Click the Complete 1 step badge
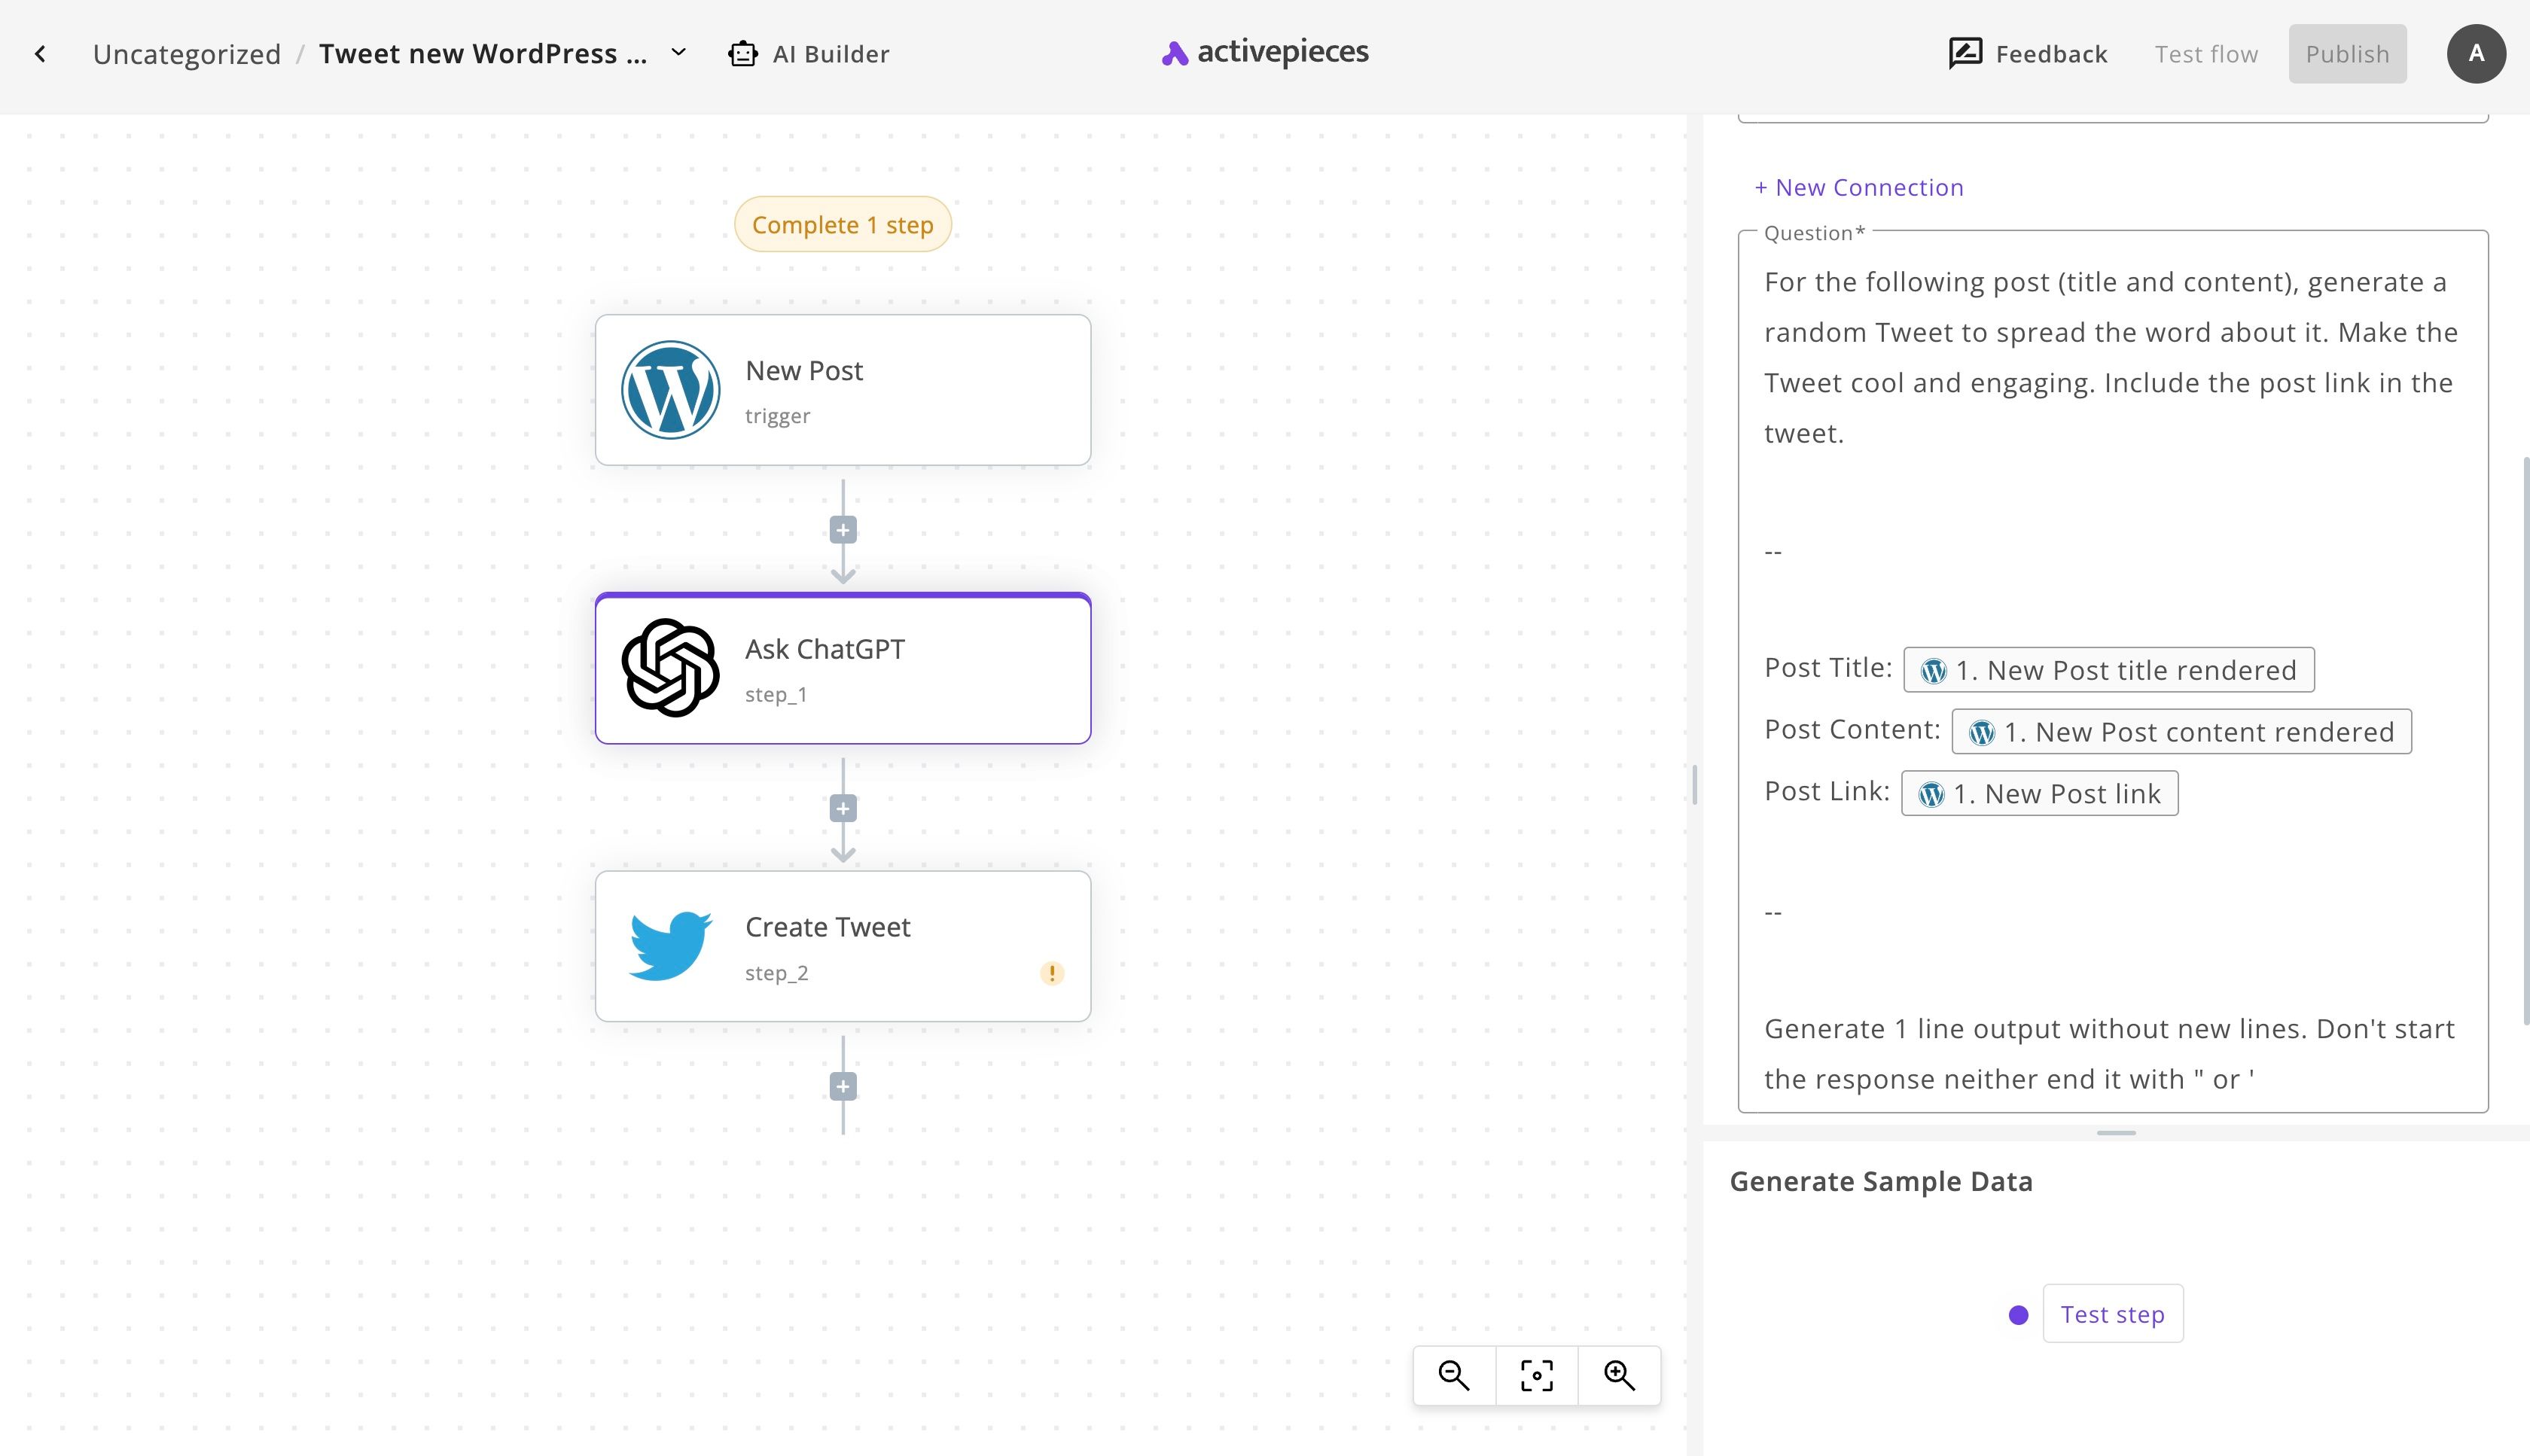The image size is (2530, 1456). pos(842,224)
